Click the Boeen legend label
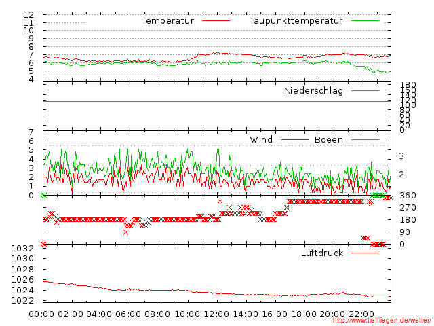The image size is (434, 326). pyautogui.click(x=329, y=139)
